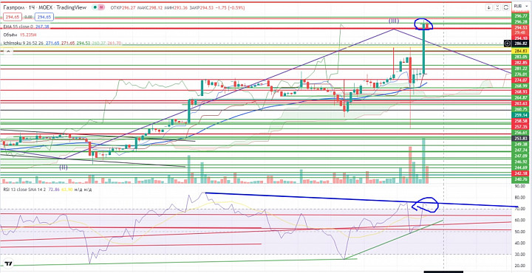Click the 296.77 green price label

click(x=520, y=16)
